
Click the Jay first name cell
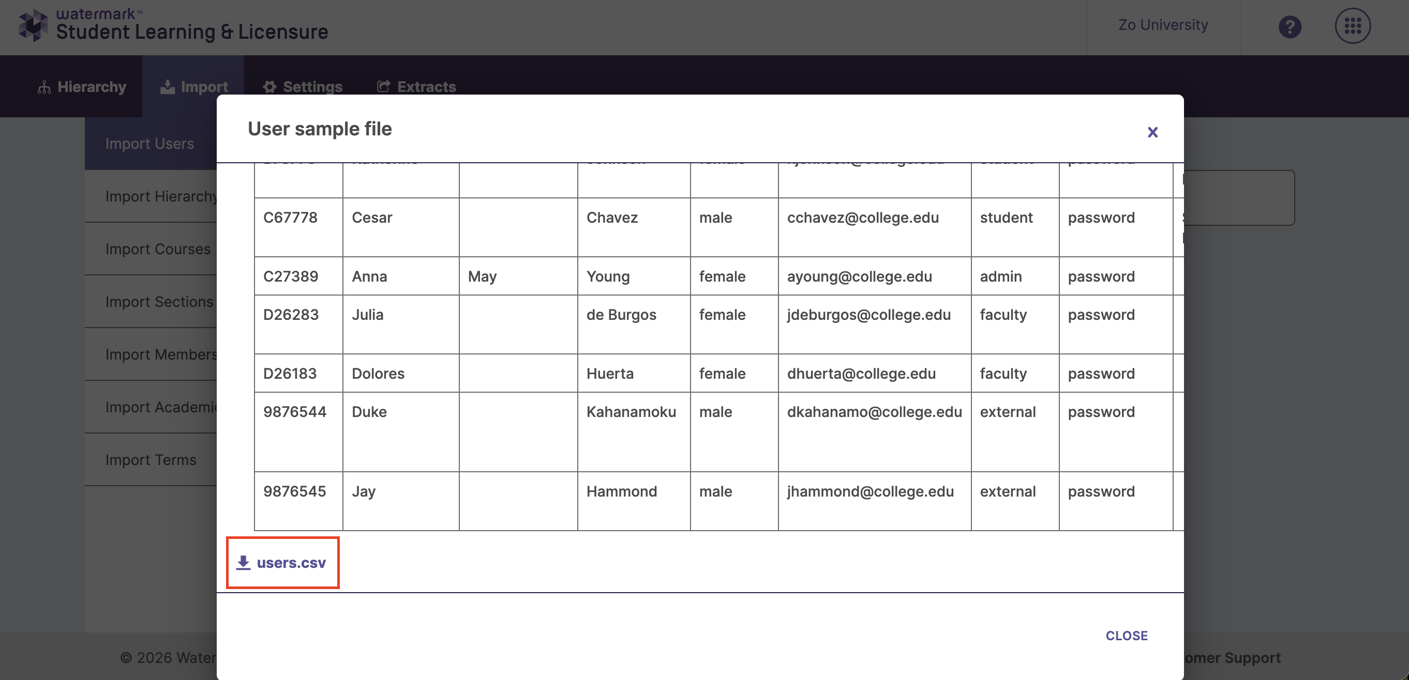(x=401, y=501)
